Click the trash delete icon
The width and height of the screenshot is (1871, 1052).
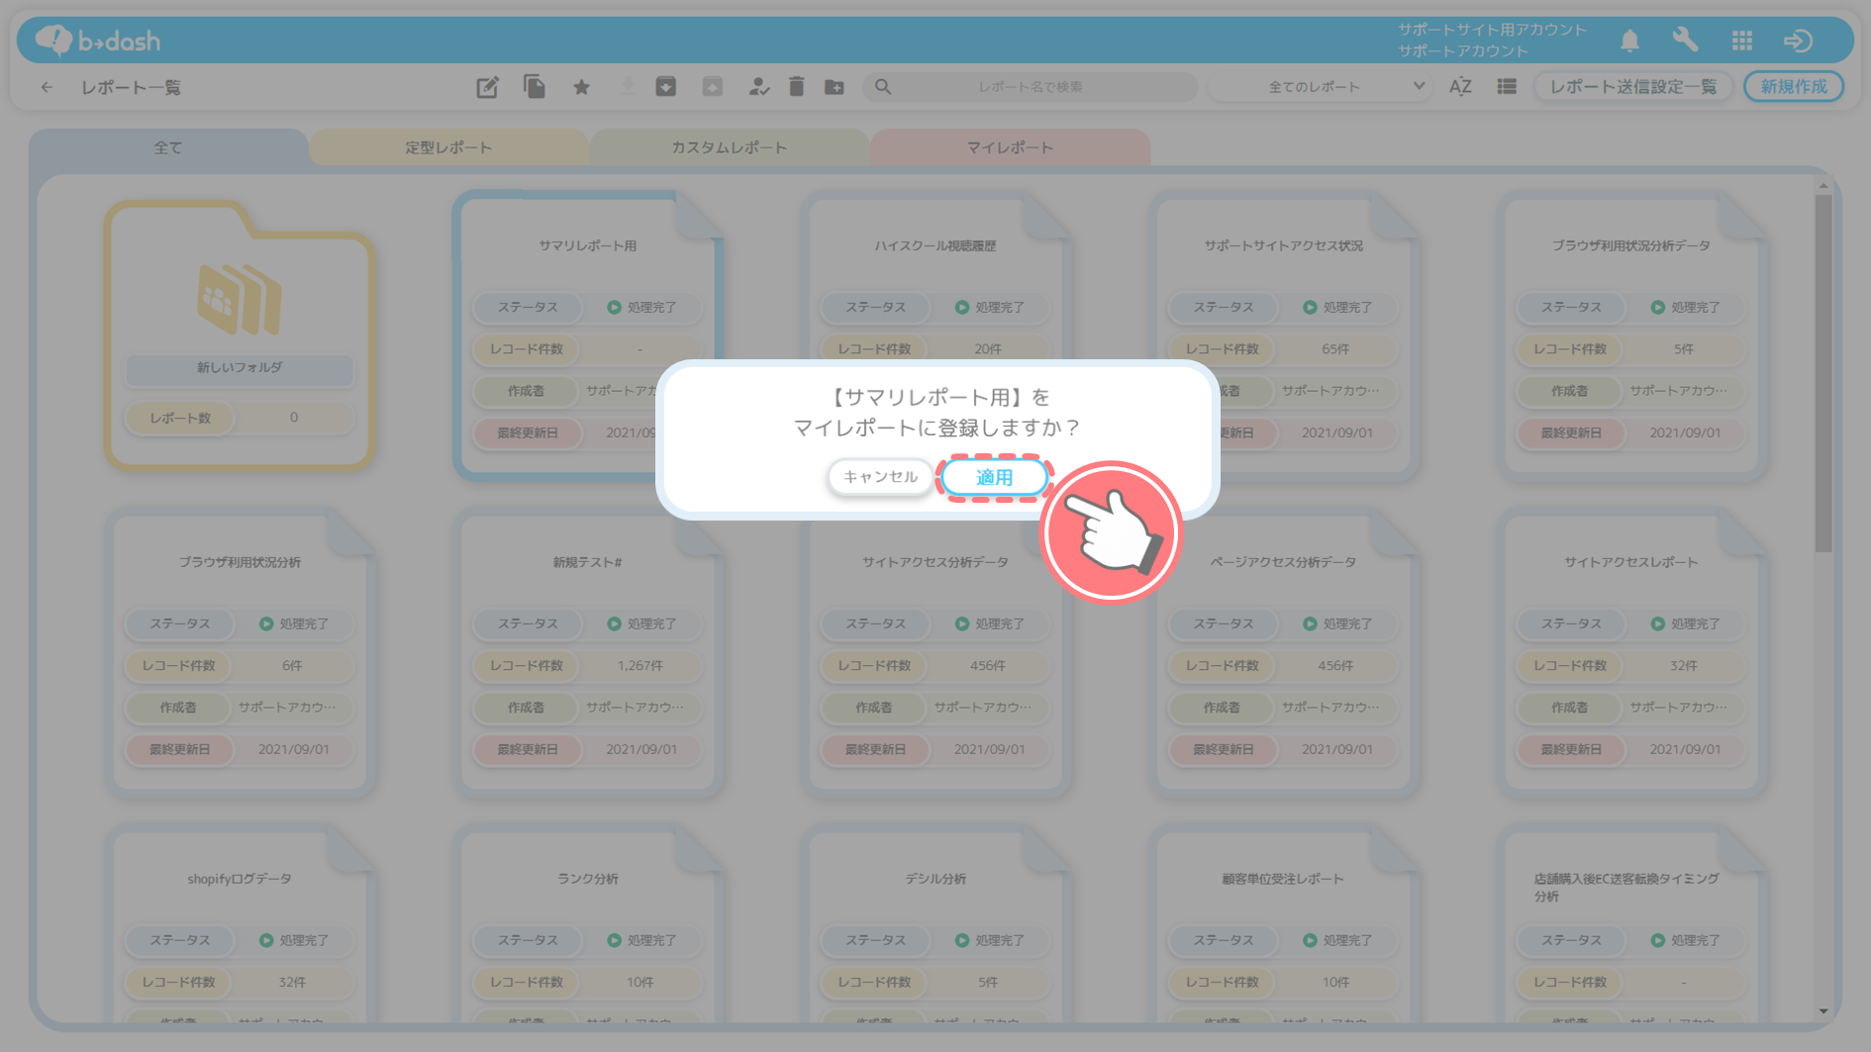pos(797,87)
